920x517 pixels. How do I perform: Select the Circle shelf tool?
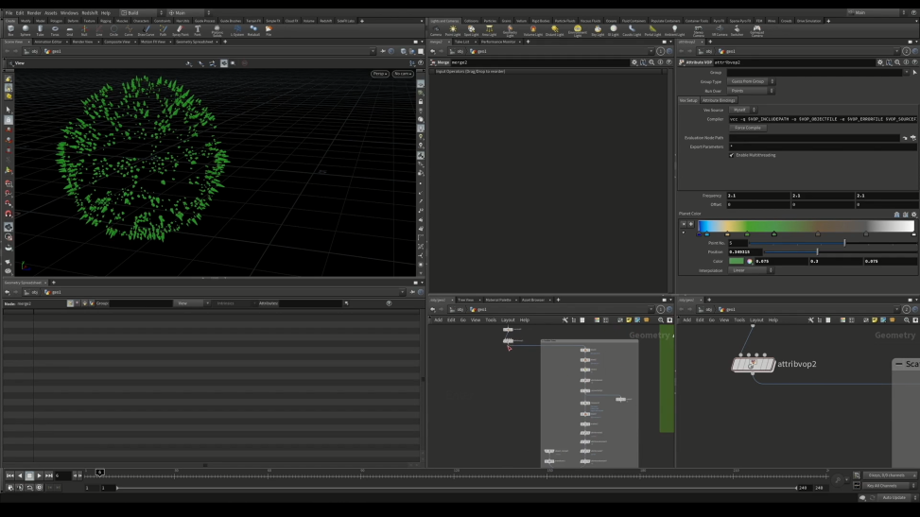(113, 30)
